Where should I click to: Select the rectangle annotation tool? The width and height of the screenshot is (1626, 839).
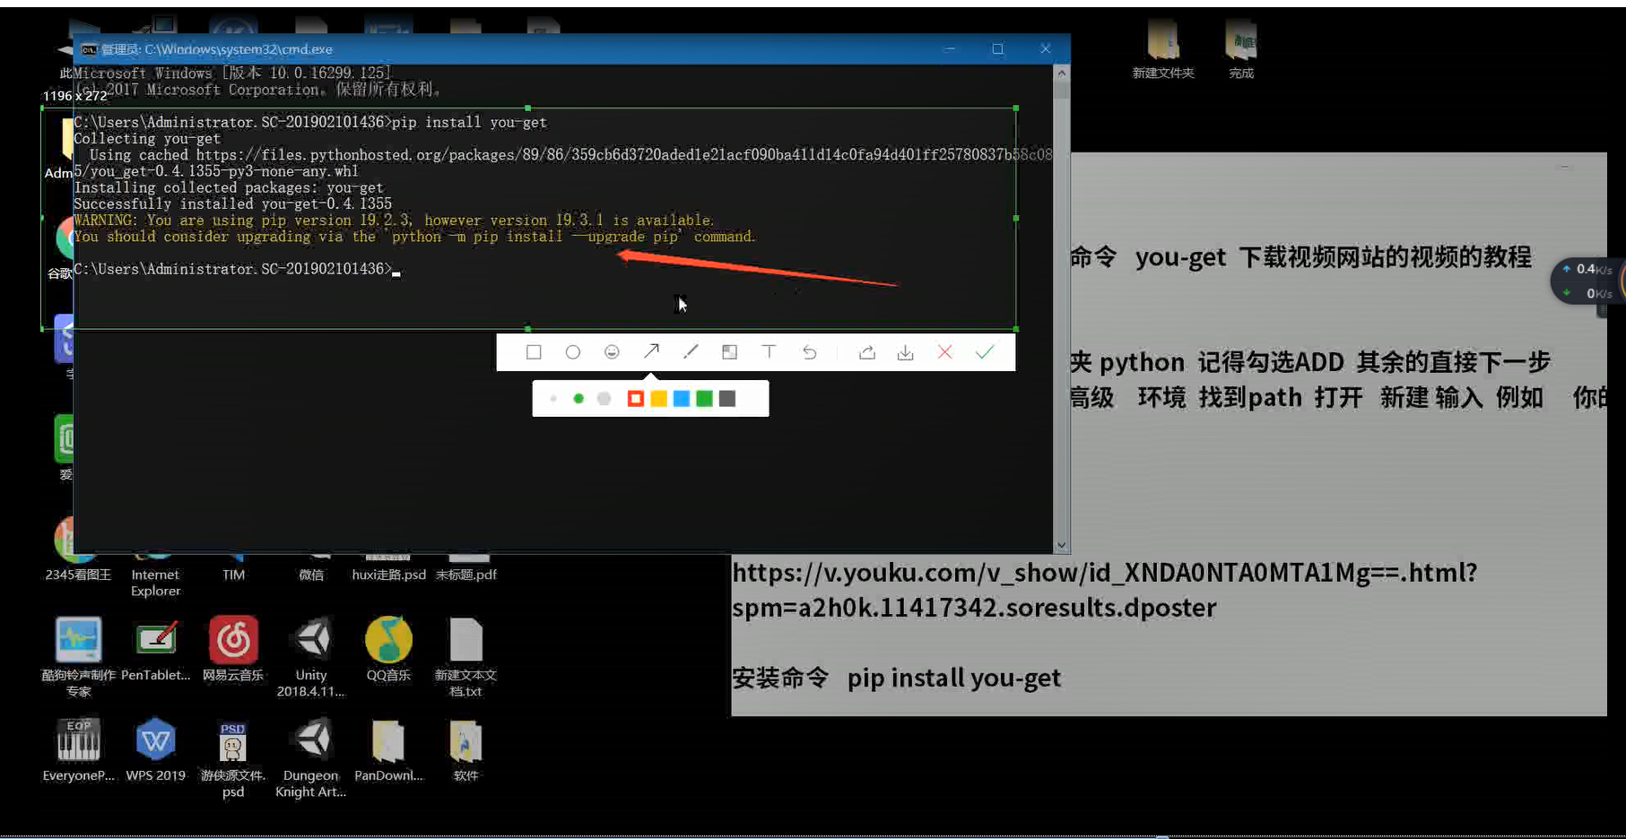[534, 352]
